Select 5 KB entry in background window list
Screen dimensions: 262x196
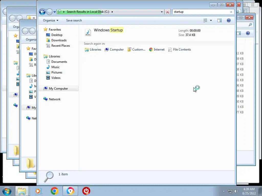tap(240, 107)
